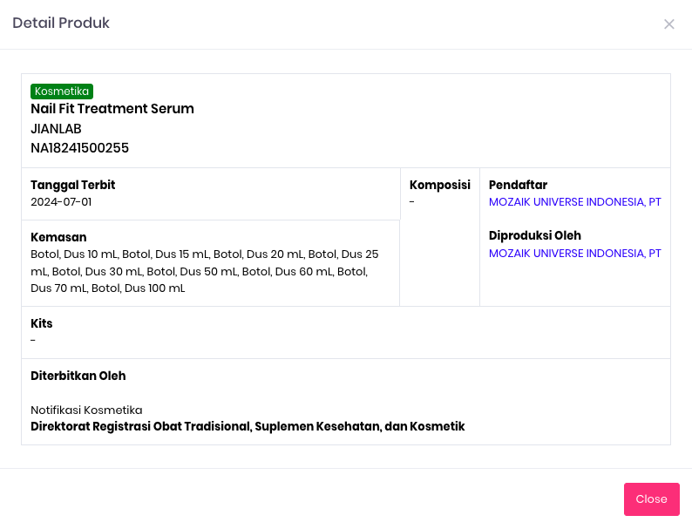Screen dimensions: 692x529
Task: Click the Kits heading
Action: 42,323
